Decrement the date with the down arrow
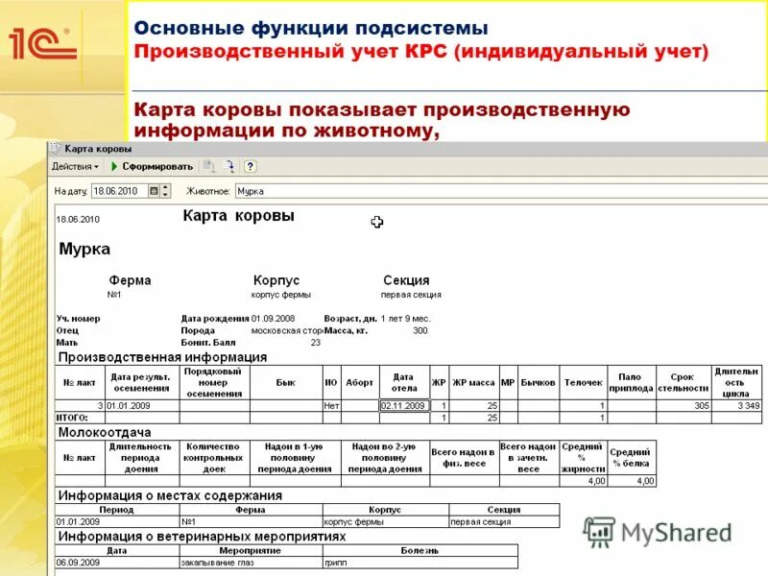This screenshot has width=768, height=576. [x=165, y=193]
